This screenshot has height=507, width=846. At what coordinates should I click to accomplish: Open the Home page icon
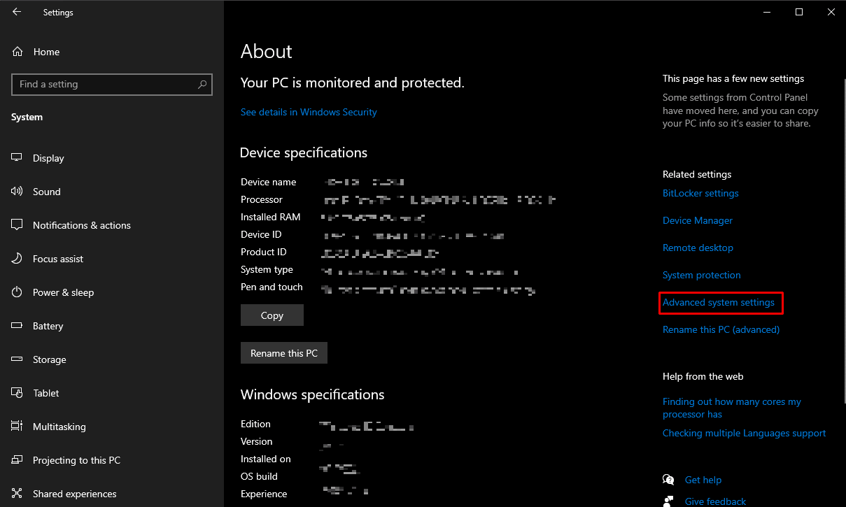click(x=17, y=52)
